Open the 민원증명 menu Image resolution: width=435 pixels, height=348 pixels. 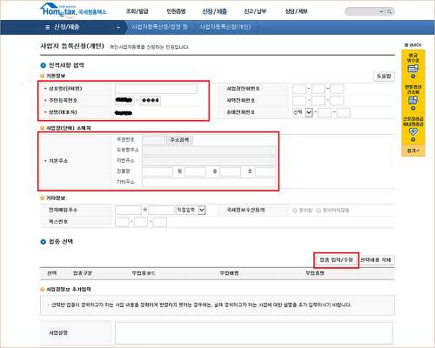pyautogui.click(x=176, y=11)
